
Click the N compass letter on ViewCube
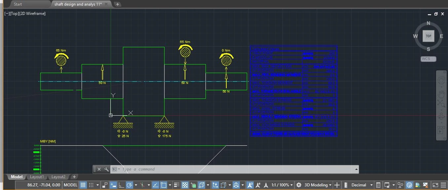pyautogui.click(x=429, y=23)
